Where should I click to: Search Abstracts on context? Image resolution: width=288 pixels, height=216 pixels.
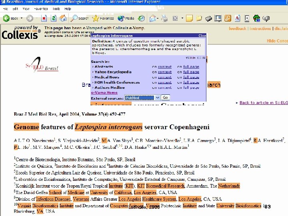pos(164,67)
